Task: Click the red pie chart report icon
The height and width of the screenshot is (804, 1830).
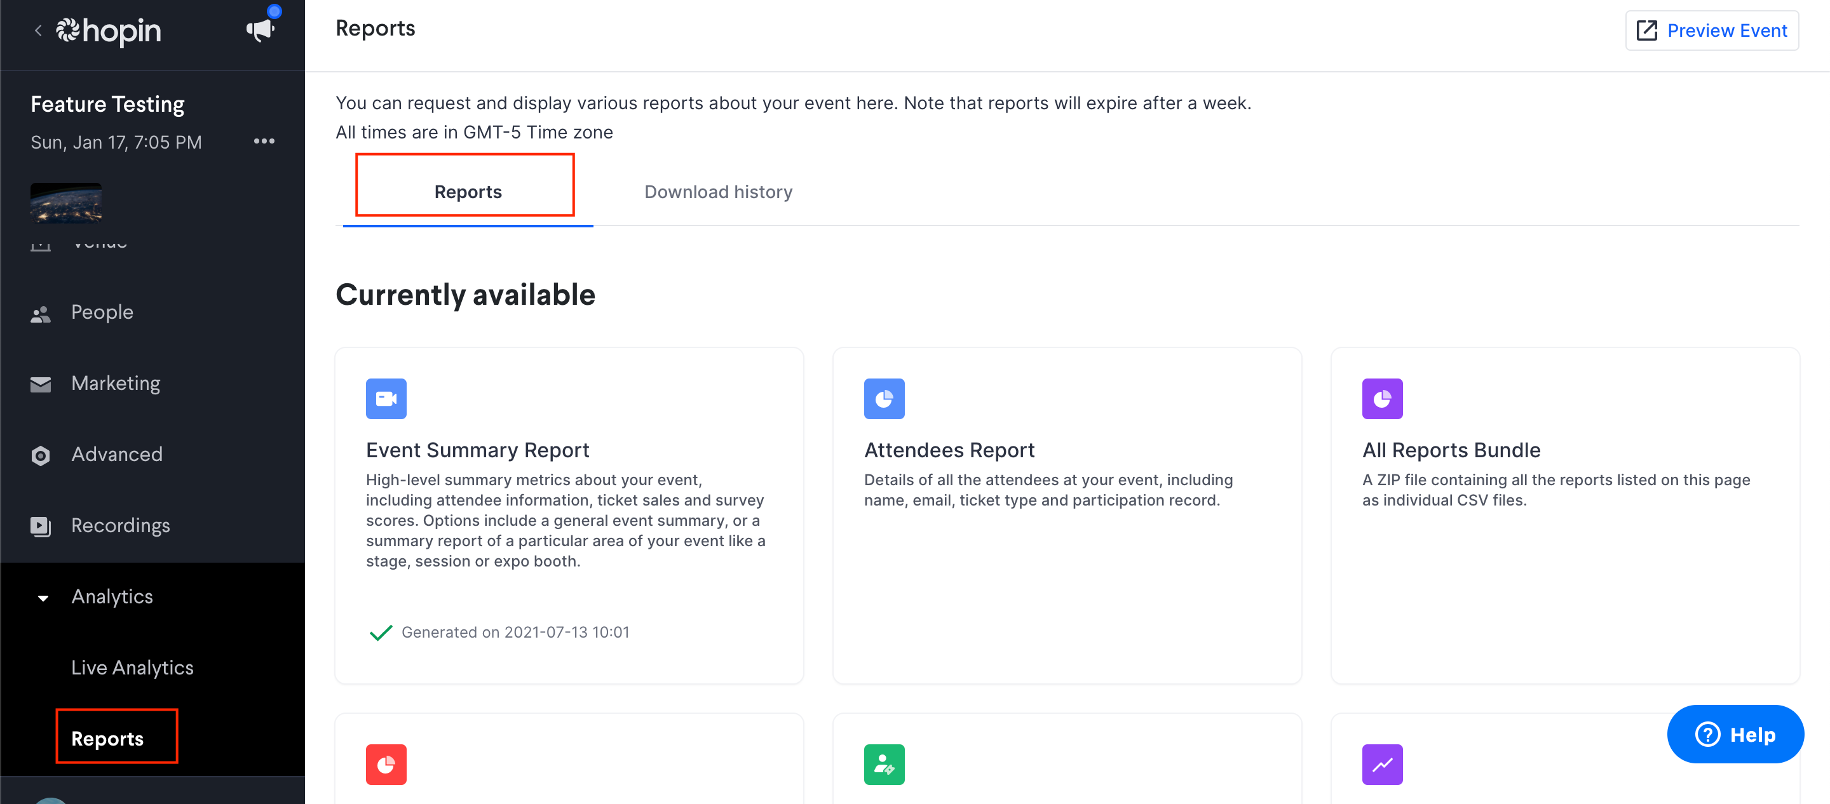Action: (x=386, y=764)
